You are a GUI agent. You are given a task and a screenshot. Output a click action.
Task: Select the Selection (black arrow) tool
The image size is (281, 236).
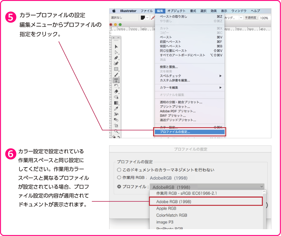point(116,47)
